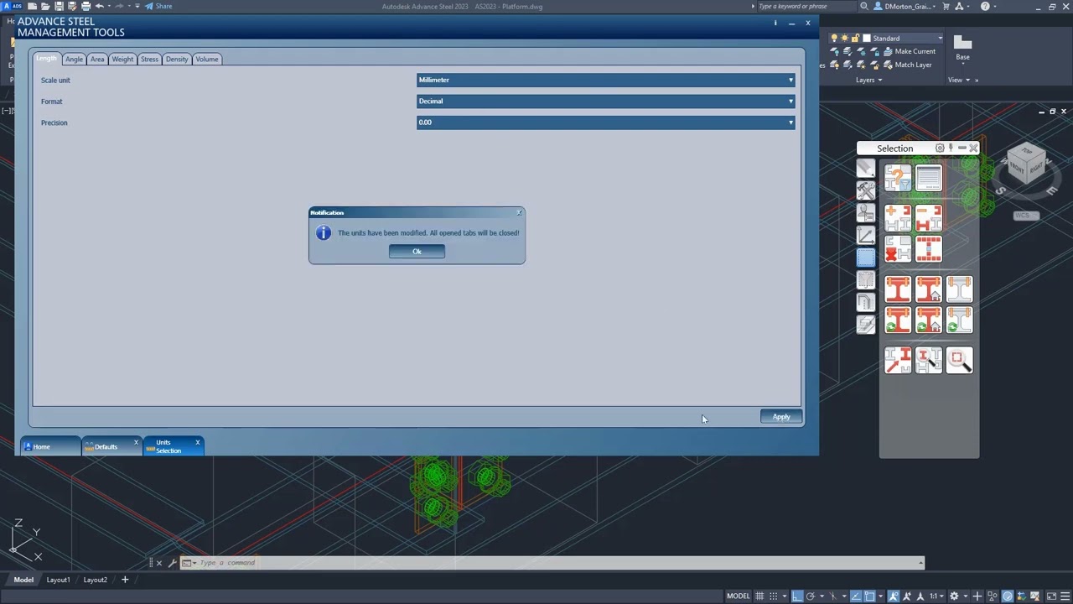Image resolution: width=1073 pixels, height=604 pixels.
Task: Switch to the Length units tab
Action: [x=47, y=59]
